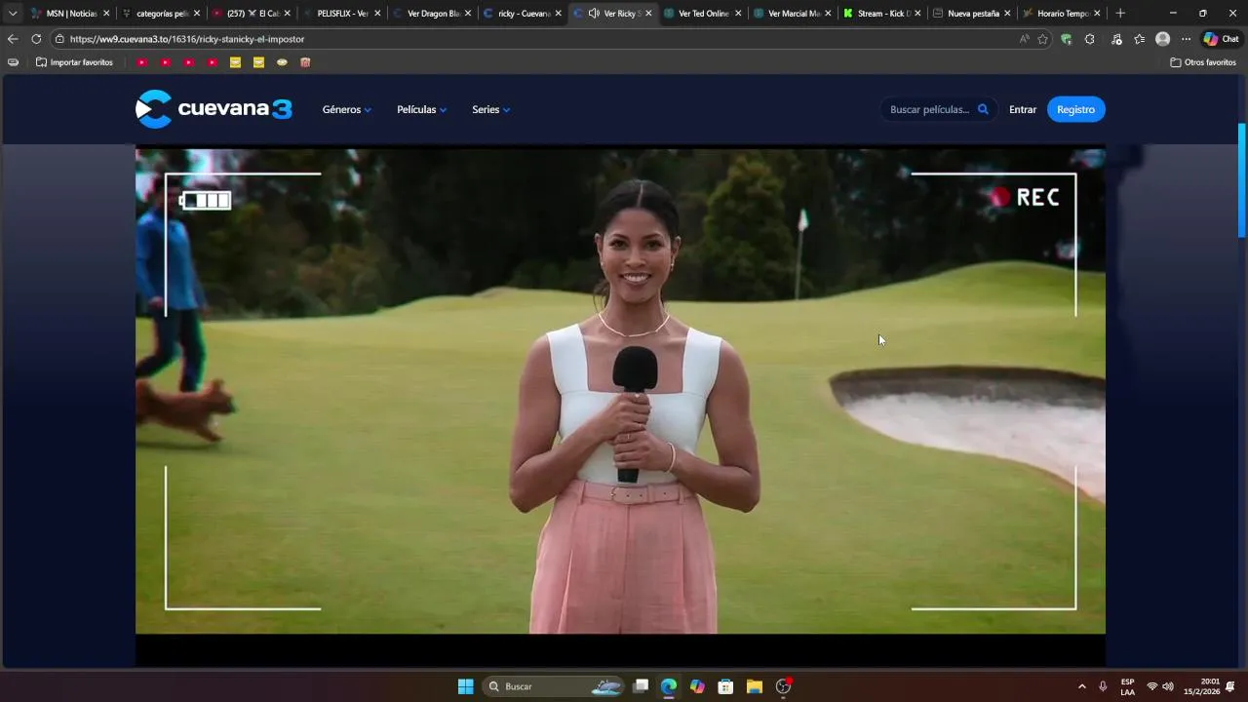Expand the Series dropdown
This screenshot has height=702, width=1248.
[490, 109]
